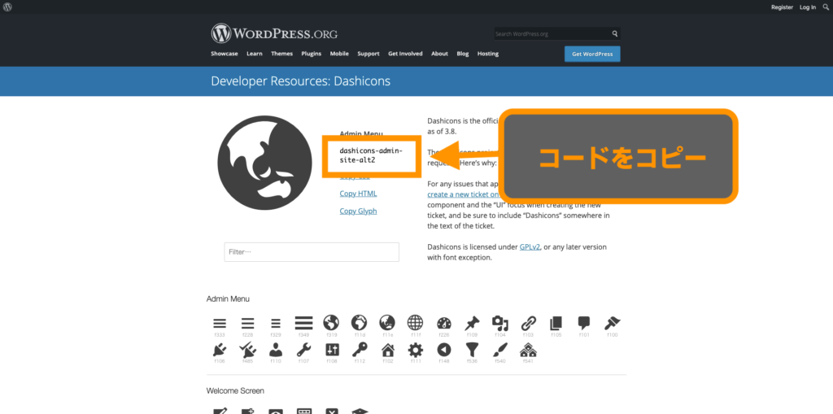Select the pushpin icon f109
This screenshot has width=833, height=414.
pyautogui.click(x=472, y=323)
